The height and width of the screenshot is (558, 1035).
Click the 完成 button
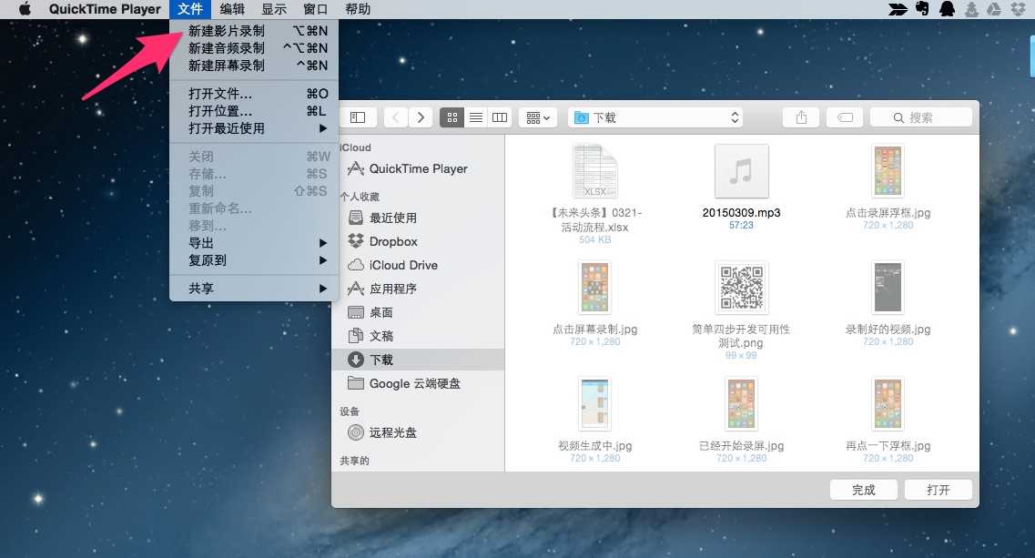tap(863, 490)
